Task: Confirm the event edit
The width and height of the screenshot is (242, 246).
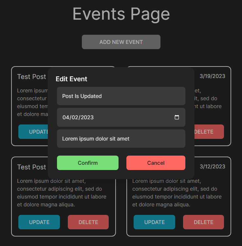Action: tap(88, 163)
